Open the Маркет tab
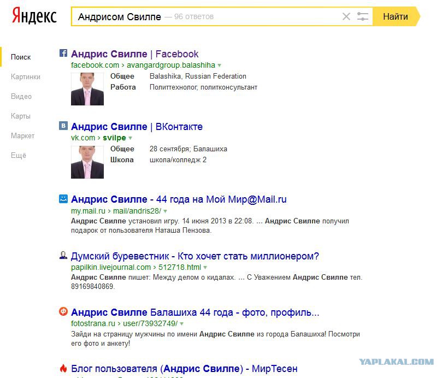The width and height of the screenshot is (448, 378). tap(22, 135)
